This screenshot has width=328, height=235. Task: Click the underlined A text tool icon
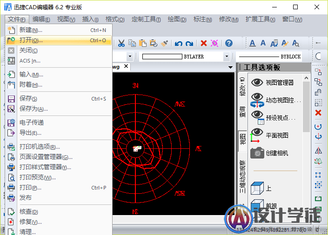pyautogui.click(x=253, y=43)
